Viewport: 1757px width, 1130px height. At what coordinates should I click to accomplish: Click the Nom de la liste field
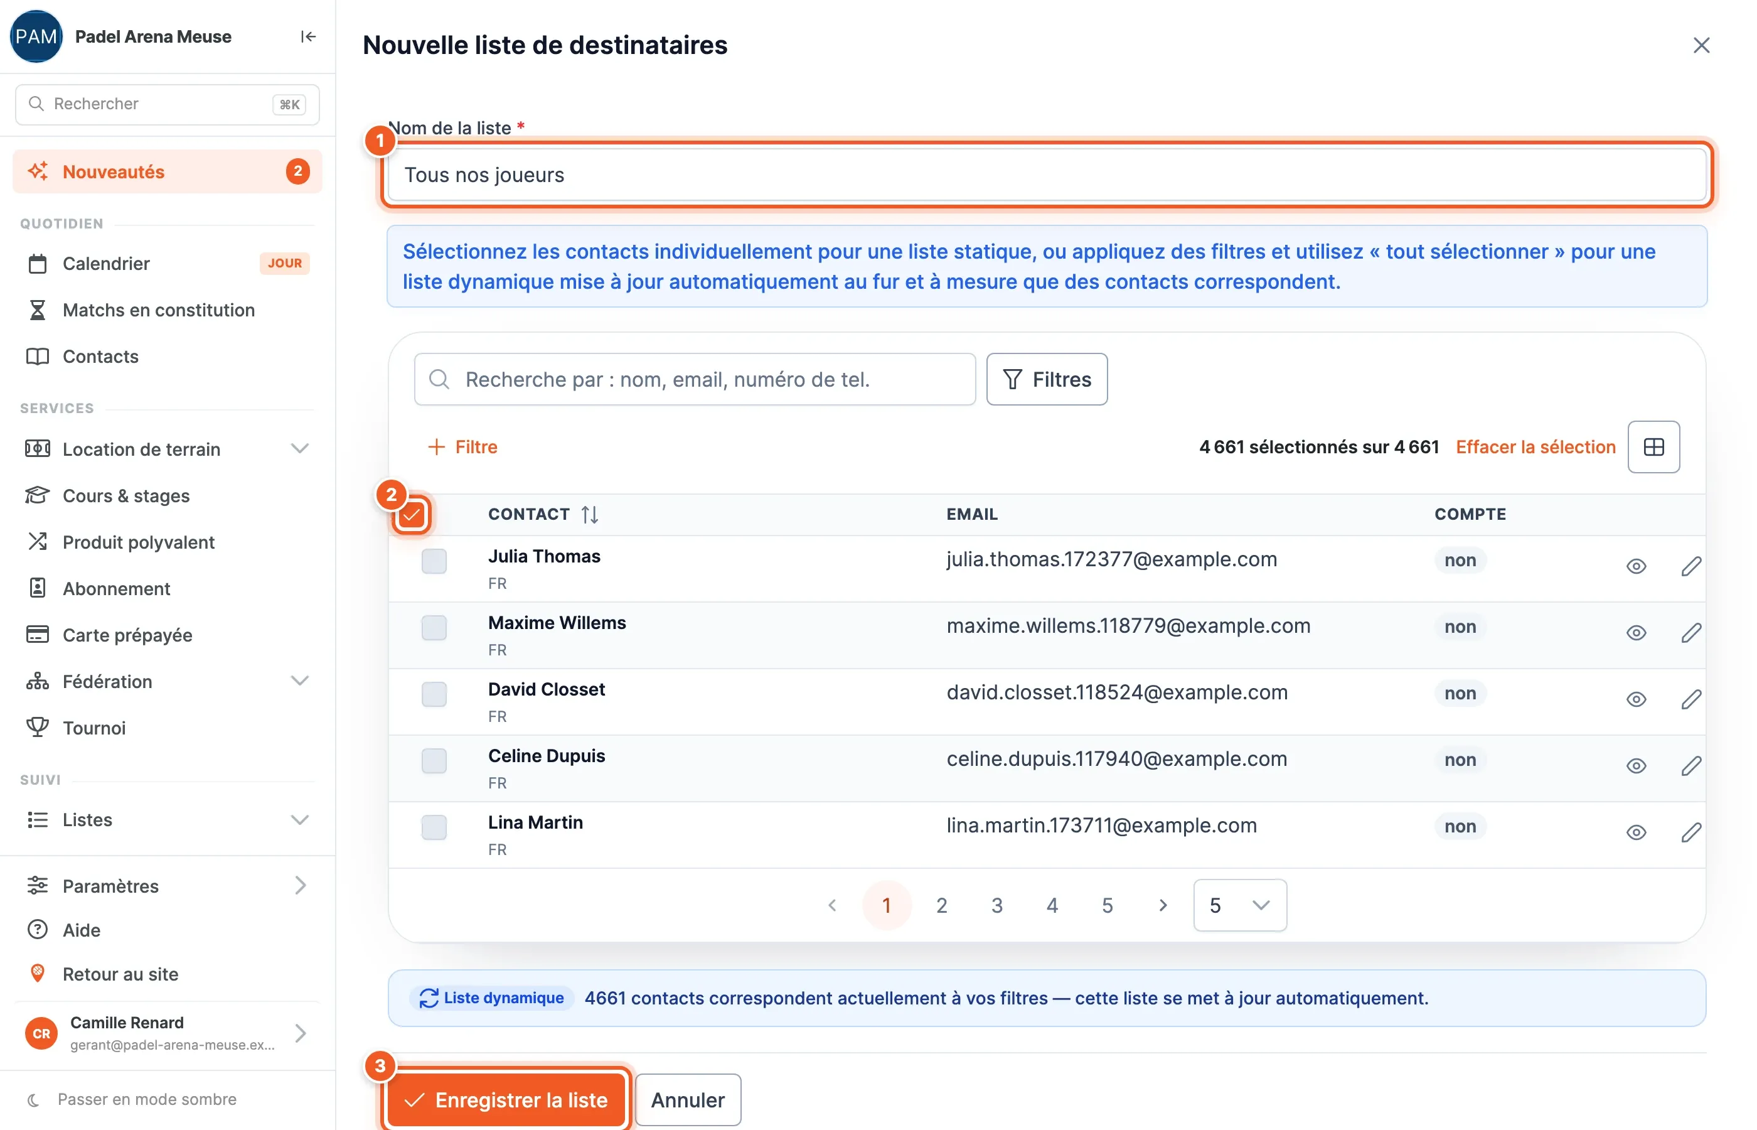pyautogui.click(x=1047, y=175)
